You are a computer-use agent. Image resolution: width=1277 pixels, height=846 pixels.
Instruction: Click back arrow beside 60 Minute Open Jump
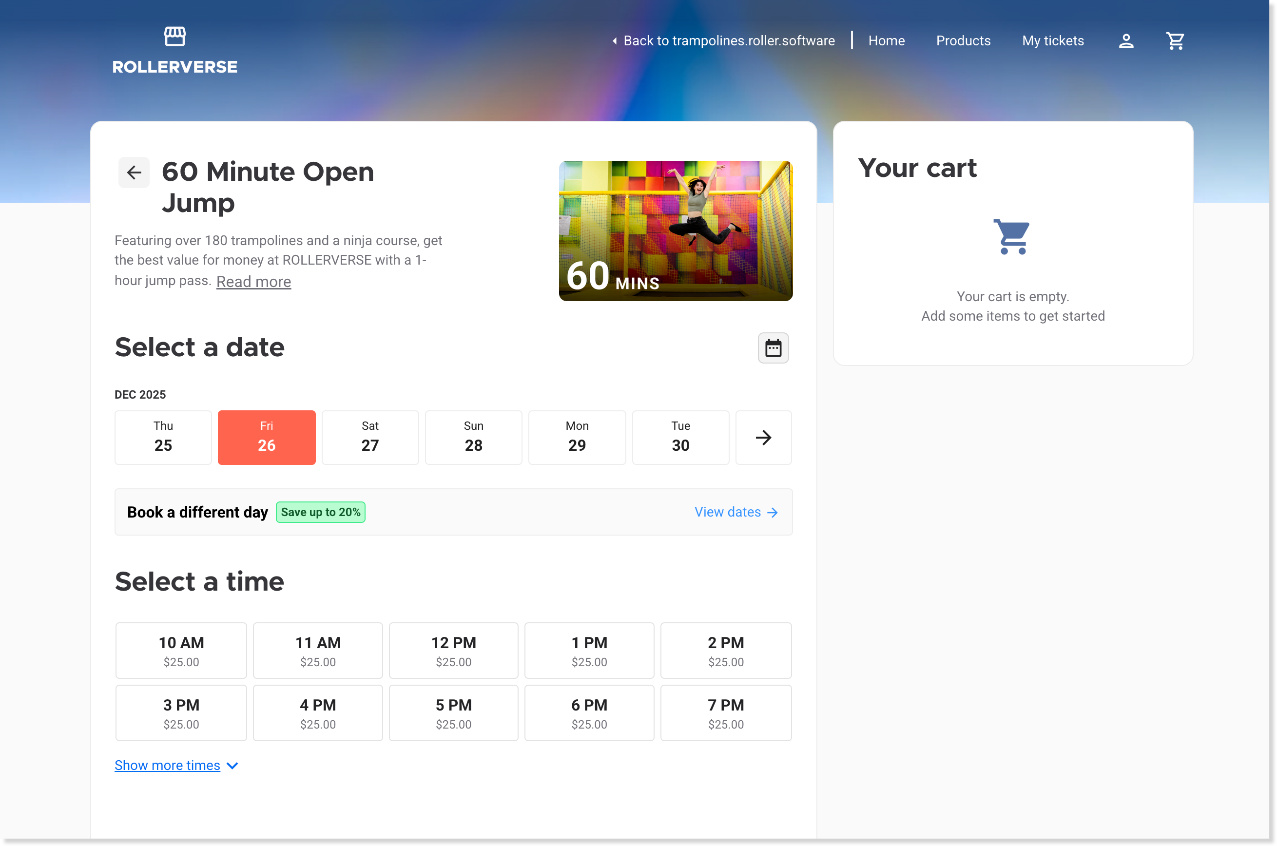coord(134,173)
